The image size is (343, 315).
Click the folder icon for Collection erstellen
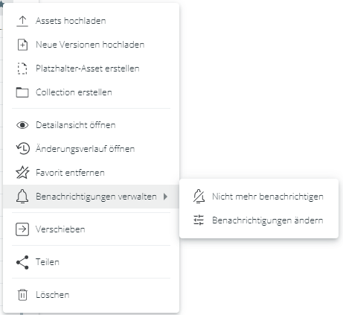pos(22,92)
